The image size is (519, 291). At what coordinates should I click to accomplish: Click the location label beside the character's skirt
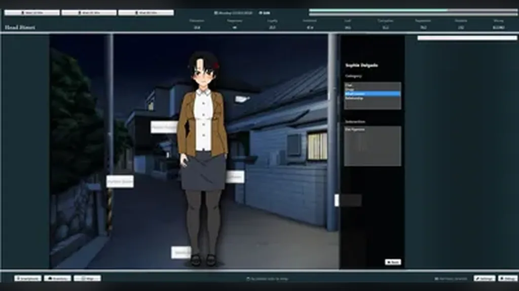[x=235, y=177]
